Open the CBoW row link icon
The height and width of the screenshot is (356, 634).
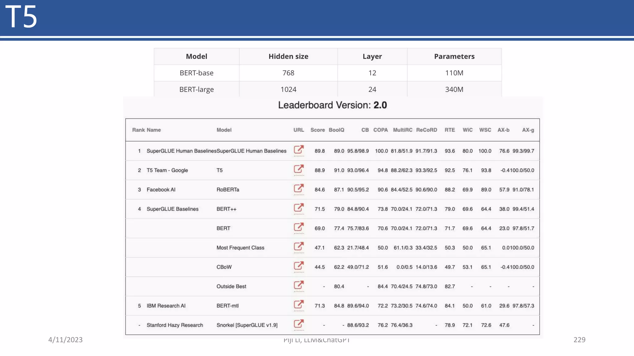299,266
